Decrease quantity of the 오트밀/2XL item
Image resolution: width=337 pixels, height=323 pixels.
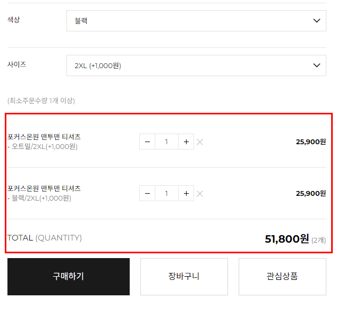[147, 142]
